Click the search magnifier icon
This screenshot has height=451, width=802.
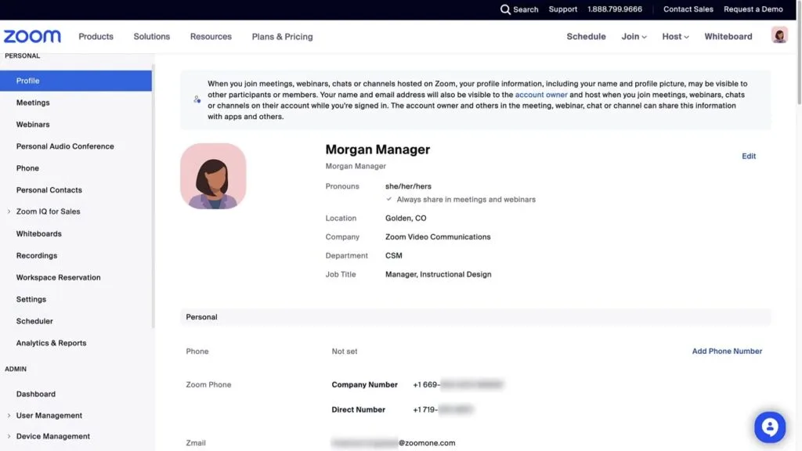click(505, 9)
